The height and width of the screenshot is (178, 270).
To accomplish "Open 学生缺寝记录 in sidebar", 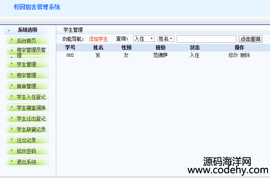I will (x=31, y=129).
